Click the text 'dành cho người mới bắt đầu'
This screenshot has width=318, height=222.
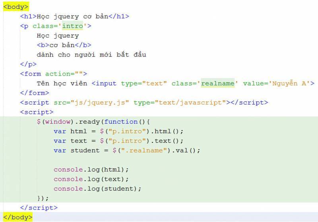point(91,55)
